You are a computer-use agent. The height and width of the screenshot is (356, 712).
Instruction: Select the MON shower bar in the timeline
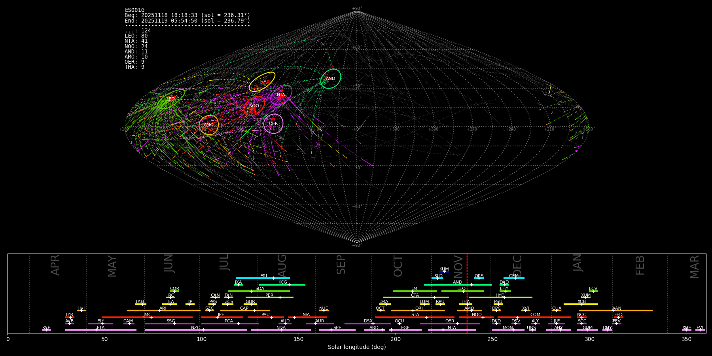[508, 330]
